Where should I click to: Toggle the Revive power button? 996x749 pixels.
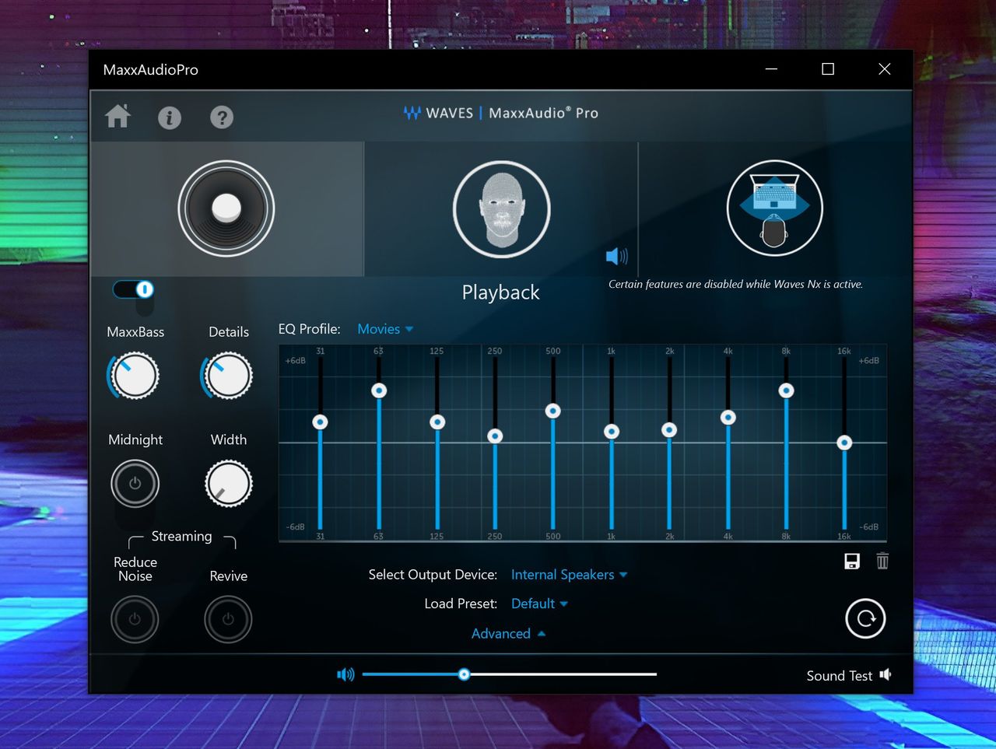(x=228, y=619)
